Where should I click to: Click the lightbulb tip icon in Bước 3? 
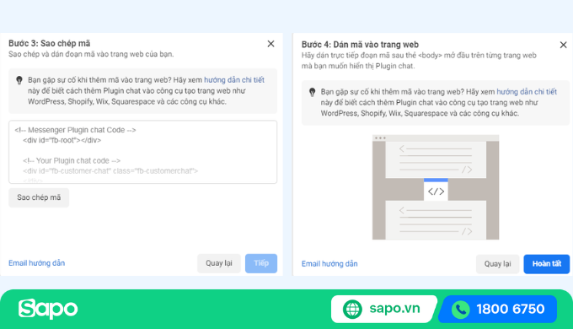[x=19, y=80]
